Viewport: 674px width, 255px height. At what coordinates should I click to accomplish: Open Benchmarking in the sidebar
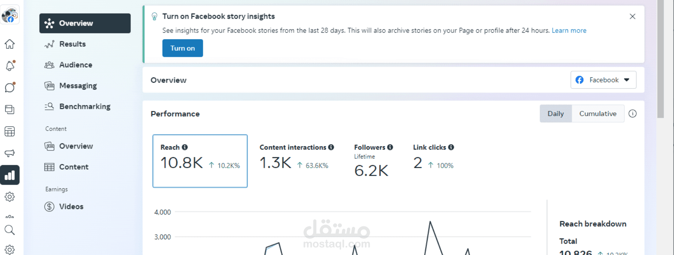85,106
